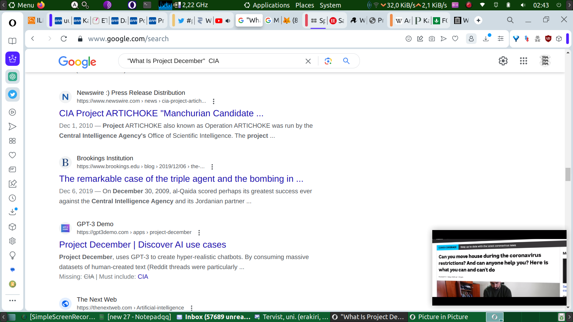Open SimpleScreenRecorder from the taskbar

(59, 317)
